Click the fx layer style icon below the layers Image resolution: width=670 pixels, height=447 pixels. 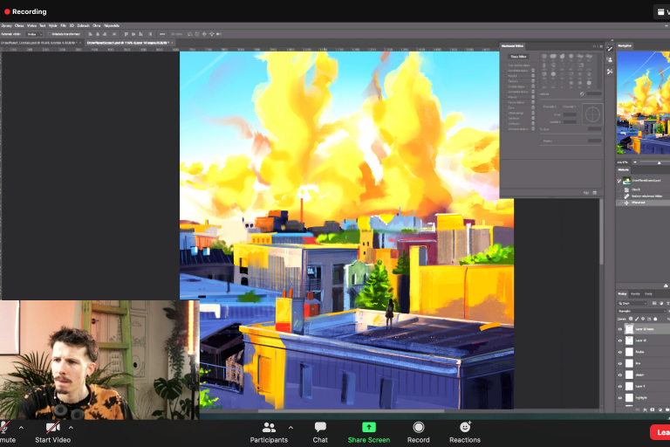[646, 409]
